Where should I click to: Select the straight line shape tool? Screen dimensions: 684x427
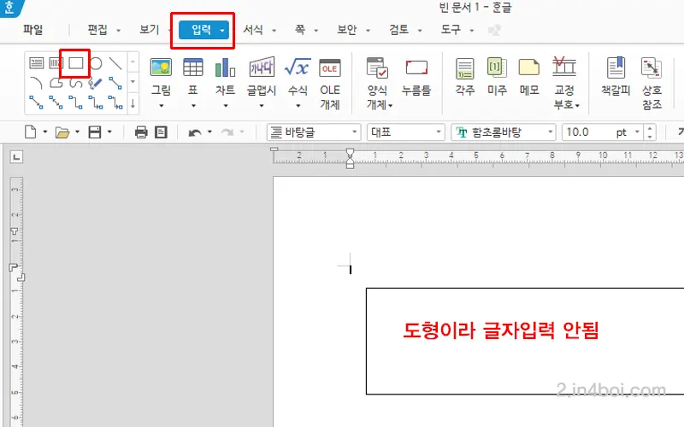click(115, 63)
